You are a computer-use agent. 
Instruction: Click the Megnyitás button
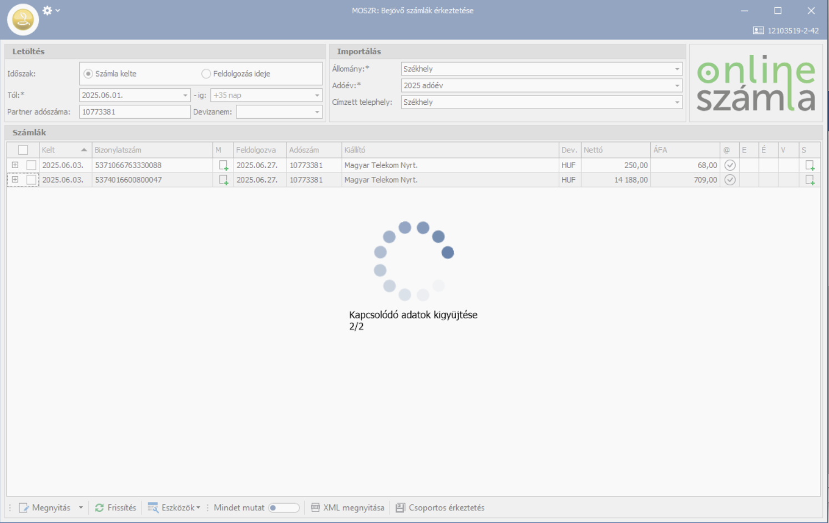click(45, 507)
